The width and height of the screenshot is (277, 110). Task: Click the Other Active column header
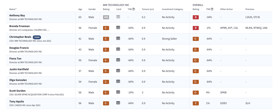(x=226, y=9)
